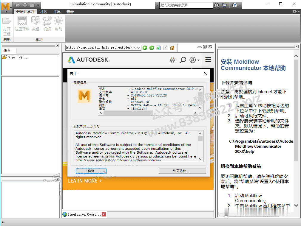This screenshot has width=301, height=226.
Task: Click the browser URL address field
Action: (101, 48)
